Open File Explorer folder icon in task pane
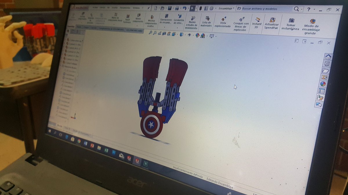348x195 pixels. tap(325, 70)
